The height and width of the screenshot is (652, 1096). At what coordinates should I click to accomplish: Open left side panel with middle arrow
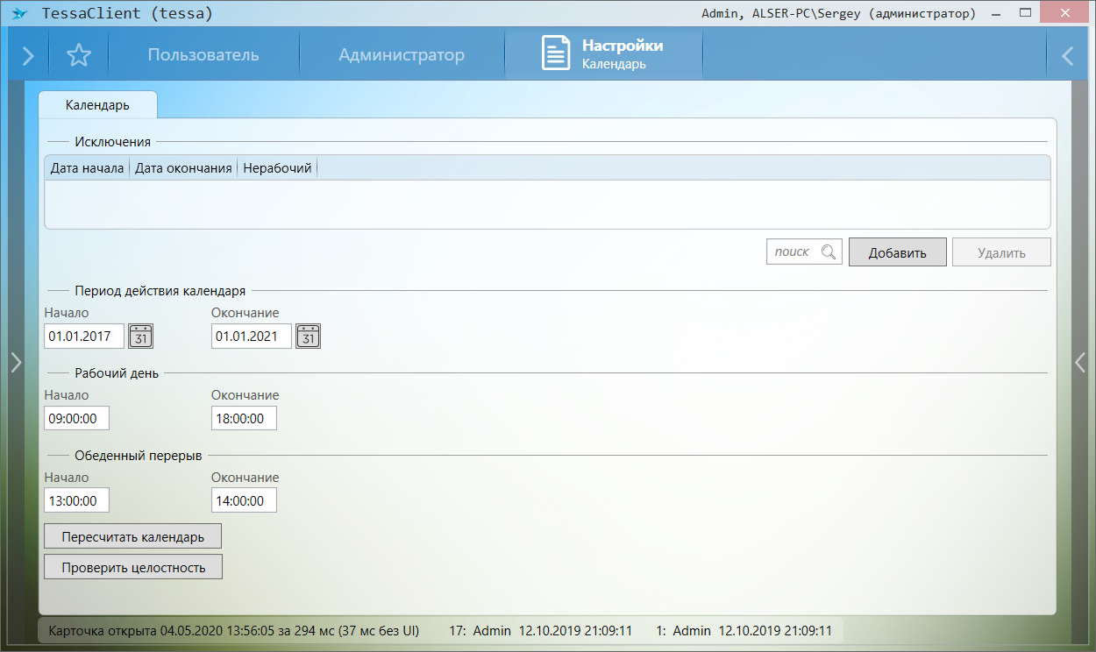click(15, 362)
